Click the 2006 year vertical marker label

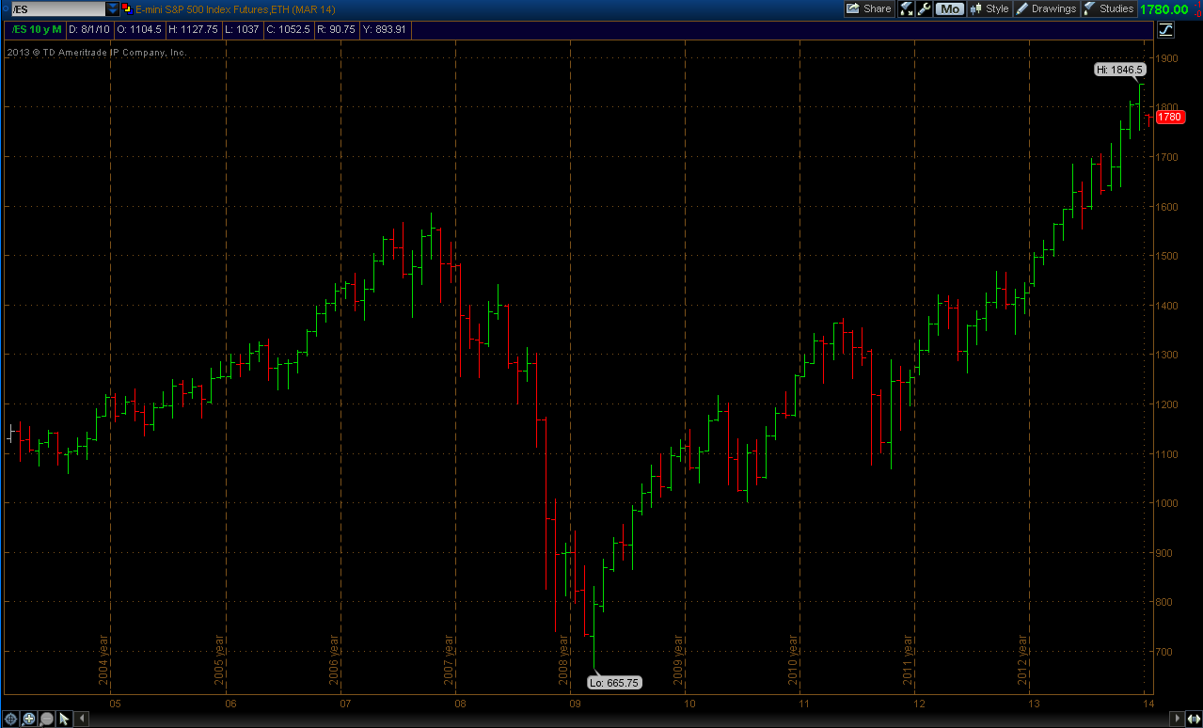[334, 659]
